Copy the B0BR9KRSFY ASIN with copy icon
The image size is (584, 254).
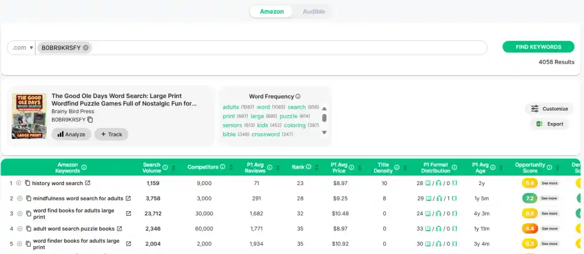[90, 120]
